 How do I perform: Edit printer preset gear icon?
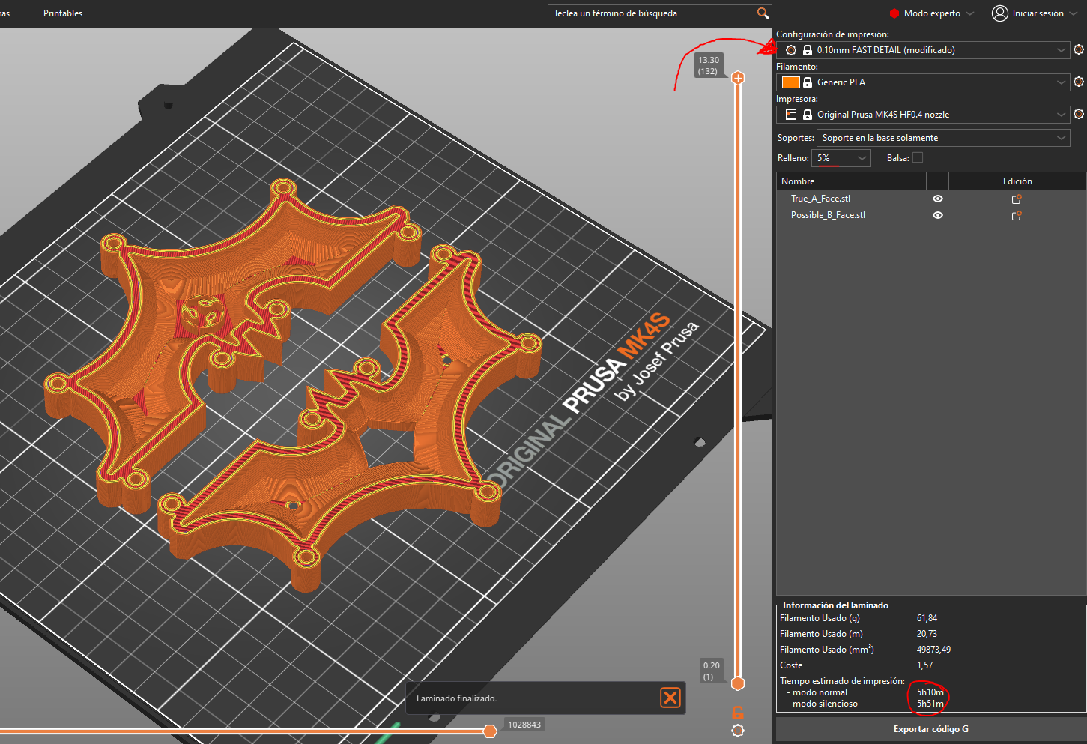click(1079, 114)
